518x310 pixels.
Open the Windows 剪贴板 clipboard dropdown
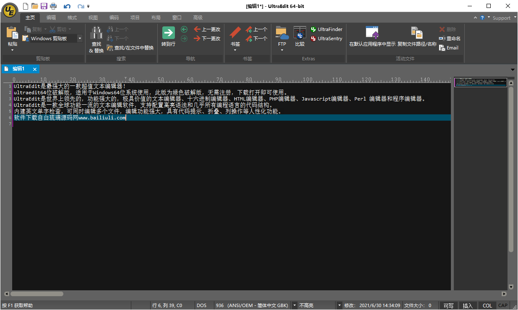[80, 39]
